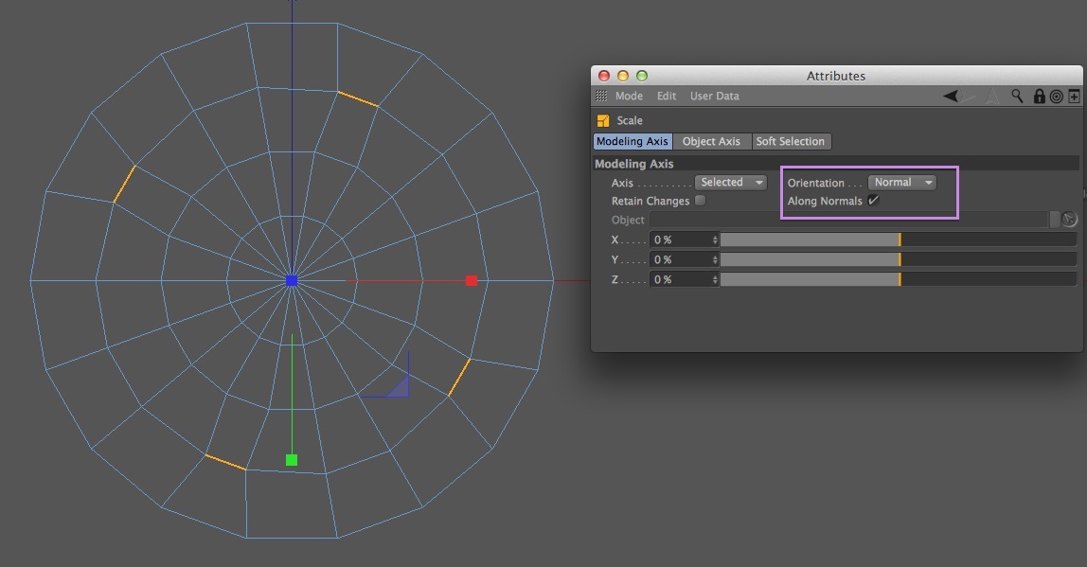Go back with the black left arrow
This screenshot has width=1087, height=567.
pos(951,96)
